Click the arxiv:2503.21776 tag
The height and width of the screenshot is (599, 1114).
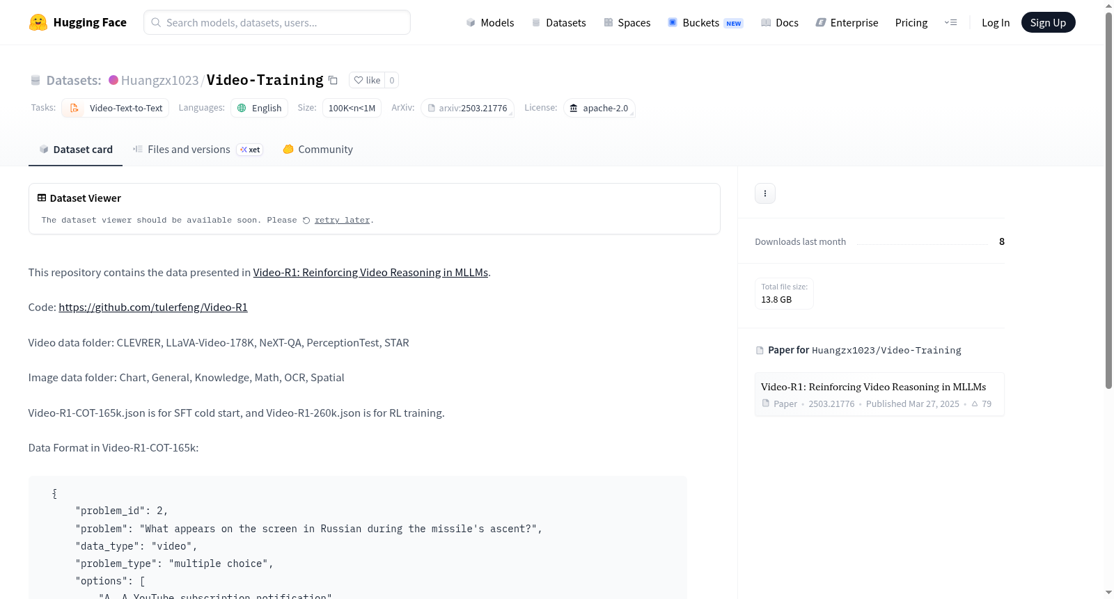pos(467,108)
